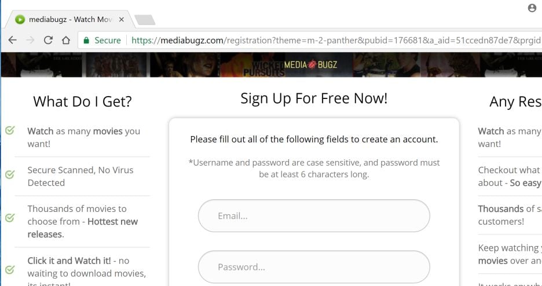Focus the Password input field
This screenshot has width=542, height=286.
click(314, 267)
